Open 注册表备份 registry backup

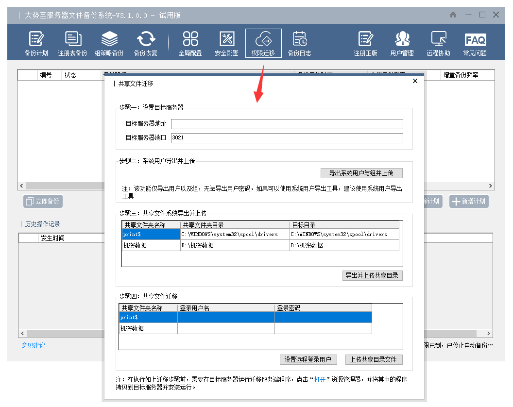(73, 43)
